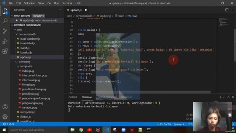Open pemilihan-form.pug template
The width and height of the screenshot is (236, 133).
tap(34, 89)
